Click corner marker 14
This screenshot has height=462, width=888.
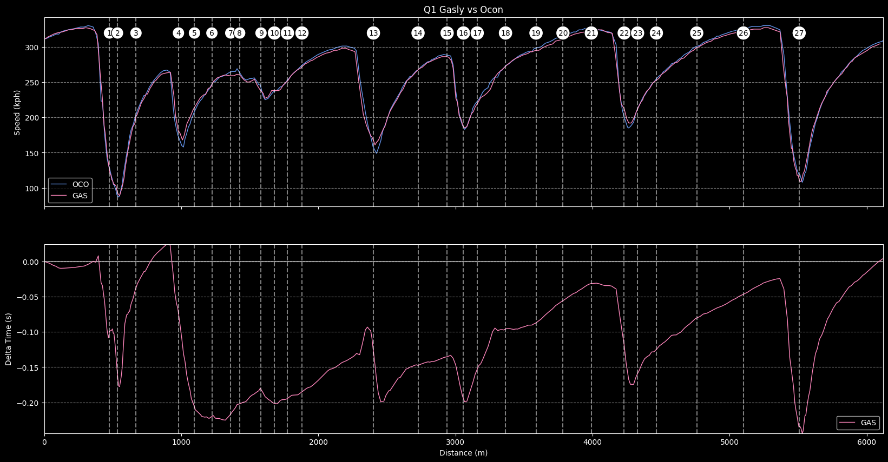(418, 33)
